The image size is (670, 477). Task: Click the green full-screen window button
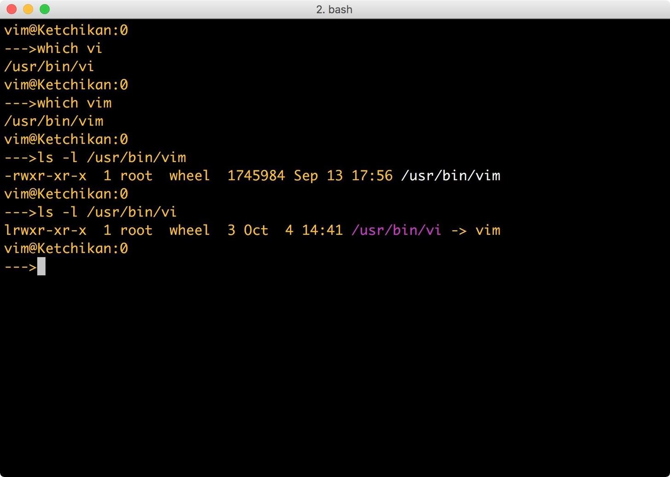(45, 9)
